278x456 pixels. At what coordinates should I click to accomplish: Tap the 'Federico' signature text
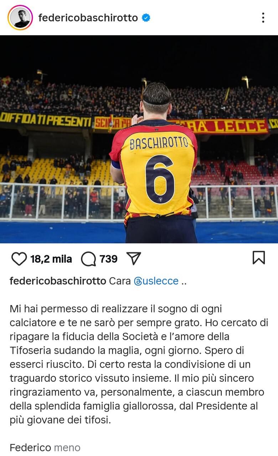pos(30,447)
